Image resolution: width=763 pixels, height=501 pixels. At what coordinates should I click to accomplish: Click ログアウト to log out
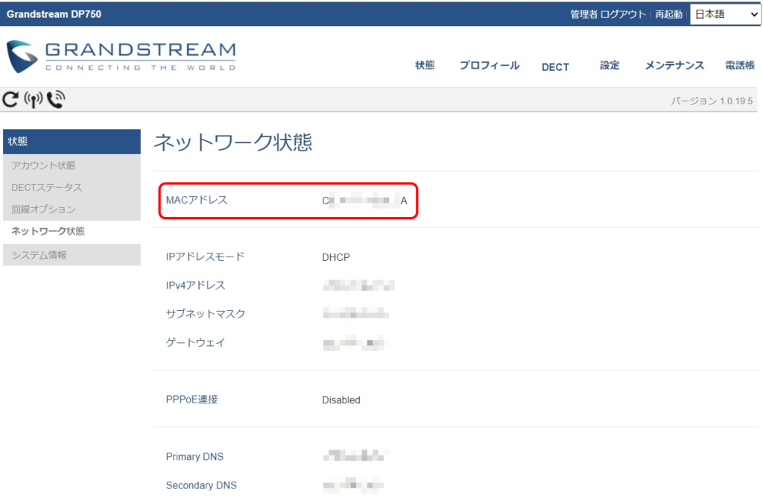pos(623,14)
